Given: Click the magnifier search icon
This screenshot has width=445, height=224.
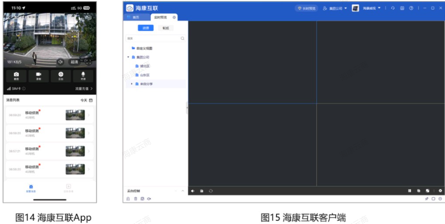Looking at the screenshot, I should coord(183,38).
